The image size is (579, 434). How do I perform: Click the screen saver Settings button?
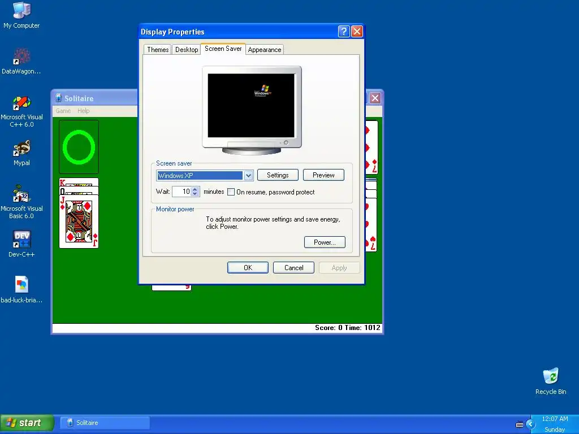[x=278, y=175]
